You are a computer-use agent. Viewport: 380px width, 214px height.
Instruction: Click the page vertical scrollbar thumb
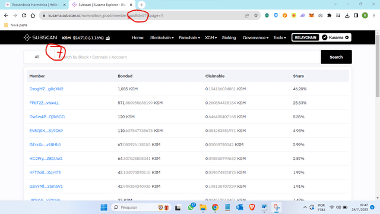(378, 65)
